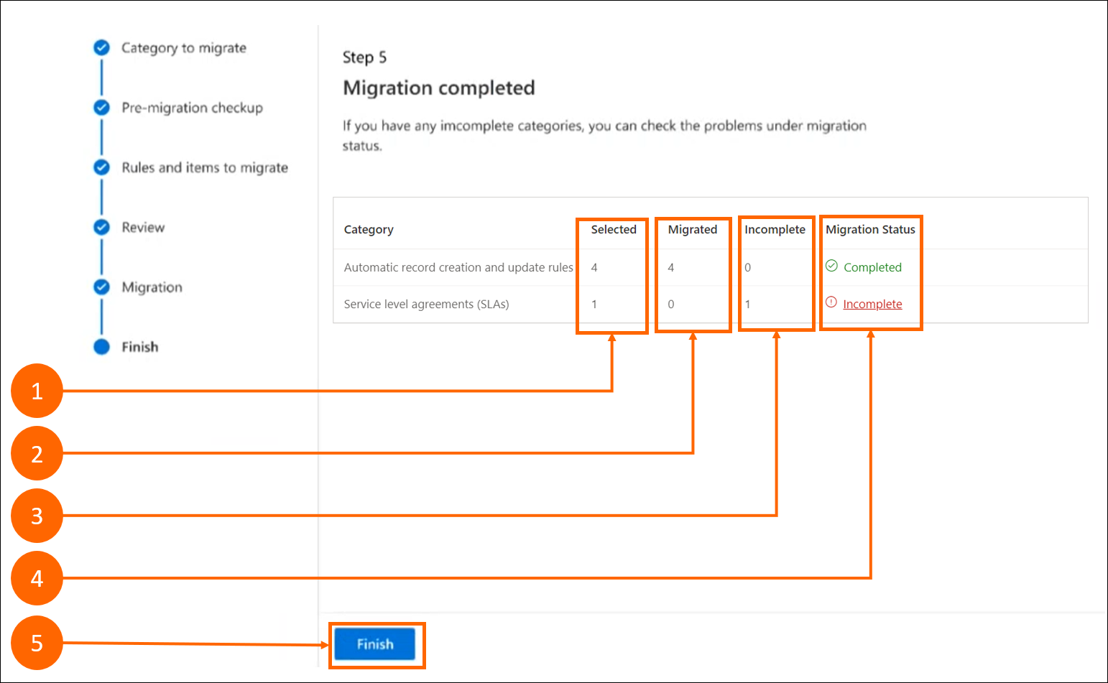Image resolution: width=1108 pixels, height=683 pixels.
Task: Click the green Completed checkmark icon
Action: (831, 266)
